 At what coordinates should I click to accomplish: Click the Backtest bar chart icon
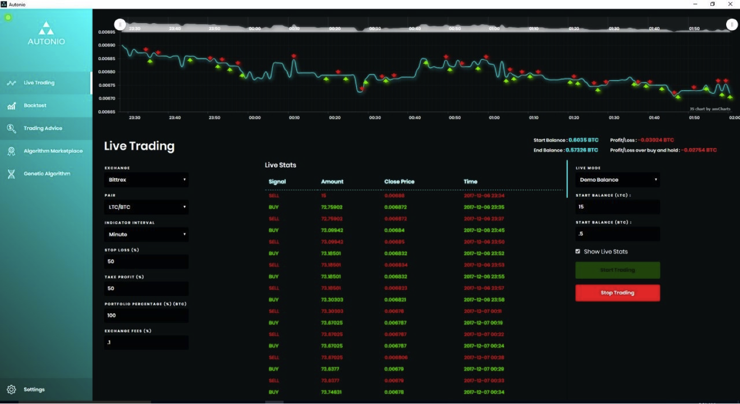(11, 106)
